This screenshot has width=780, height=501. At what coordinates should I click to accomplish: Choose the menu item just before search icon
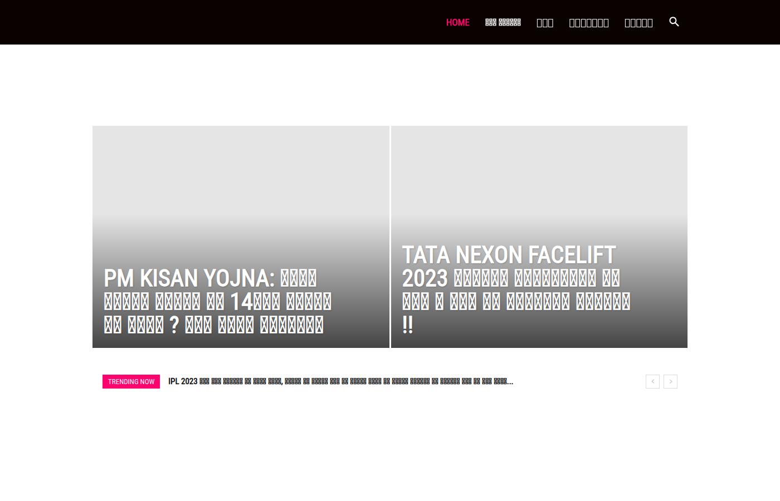638,22
